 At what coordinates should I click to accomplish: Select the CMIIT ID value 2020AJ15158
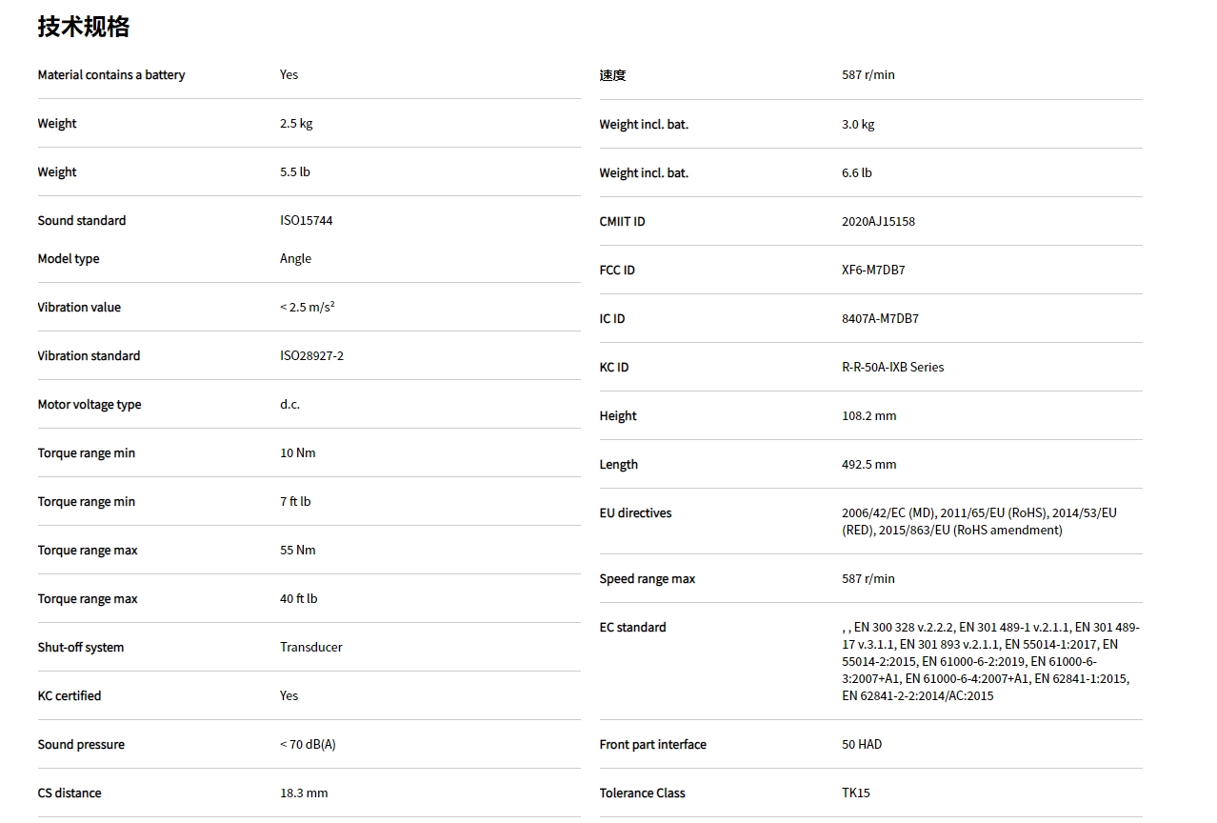click(878, 222)
